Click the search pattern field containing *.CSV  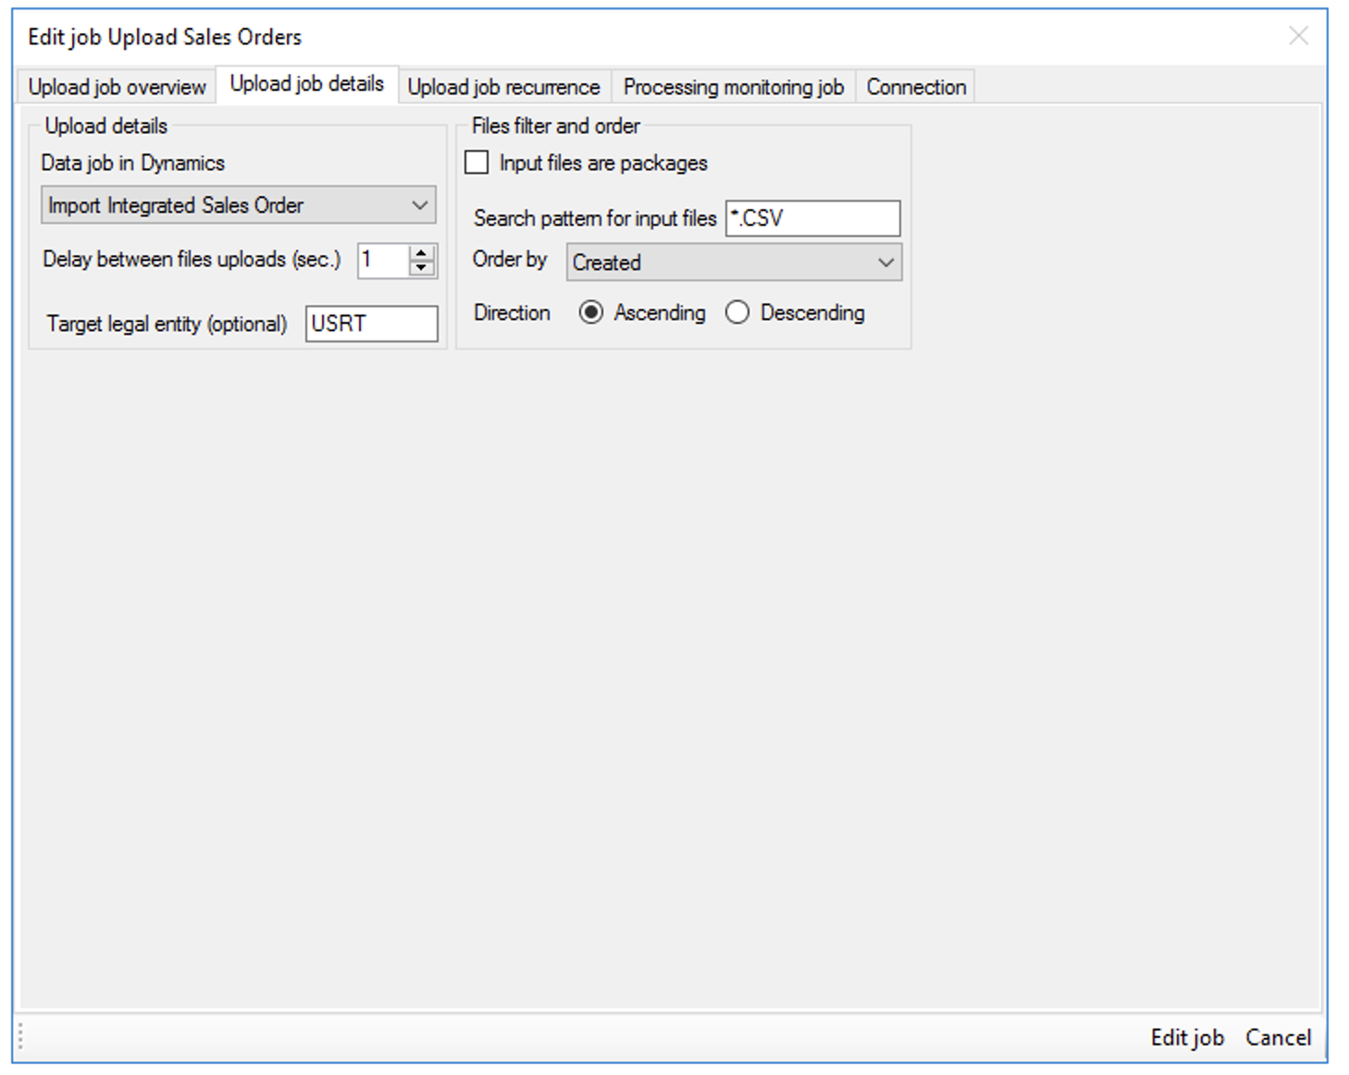(x=811, y=218)
